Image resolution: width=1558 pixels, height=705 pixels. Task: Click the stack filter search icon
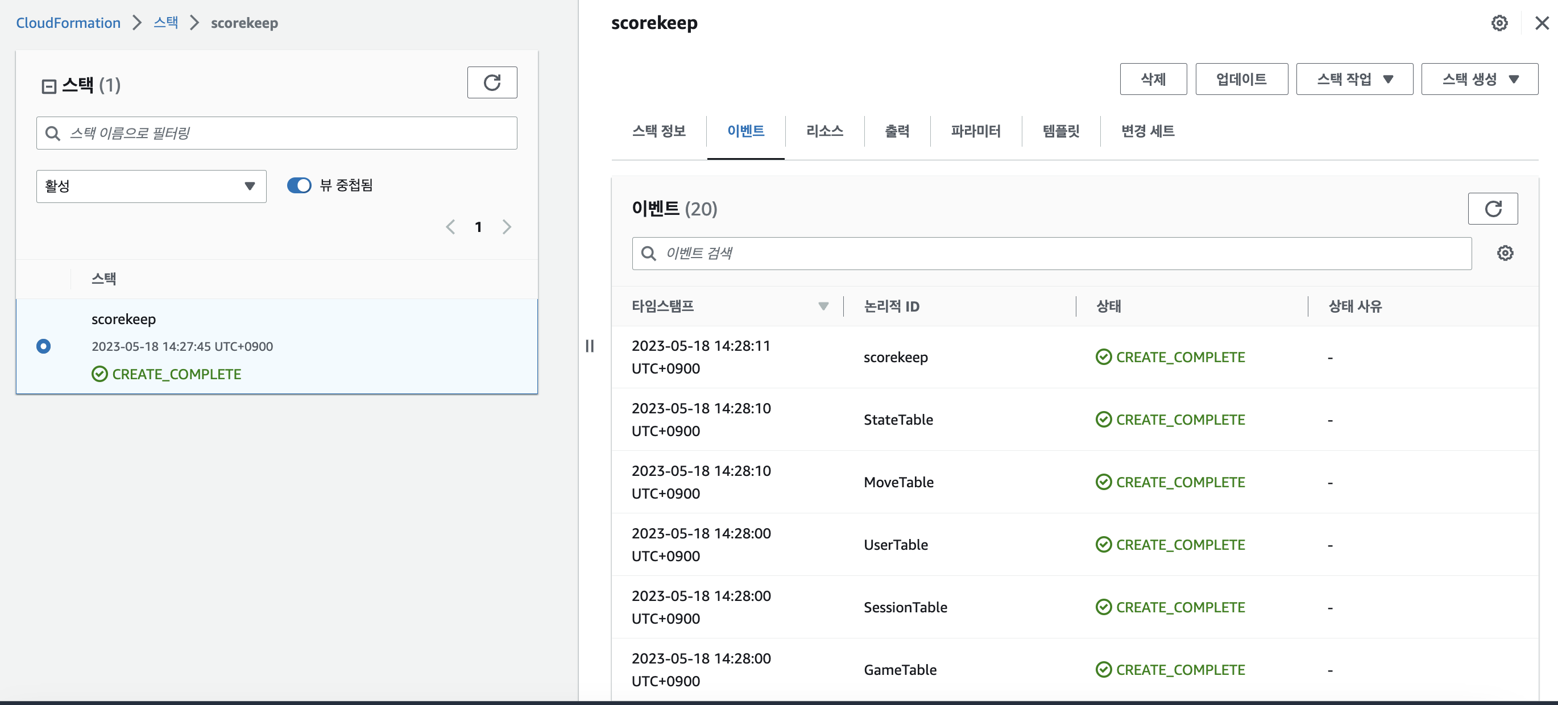pos(53,133)
